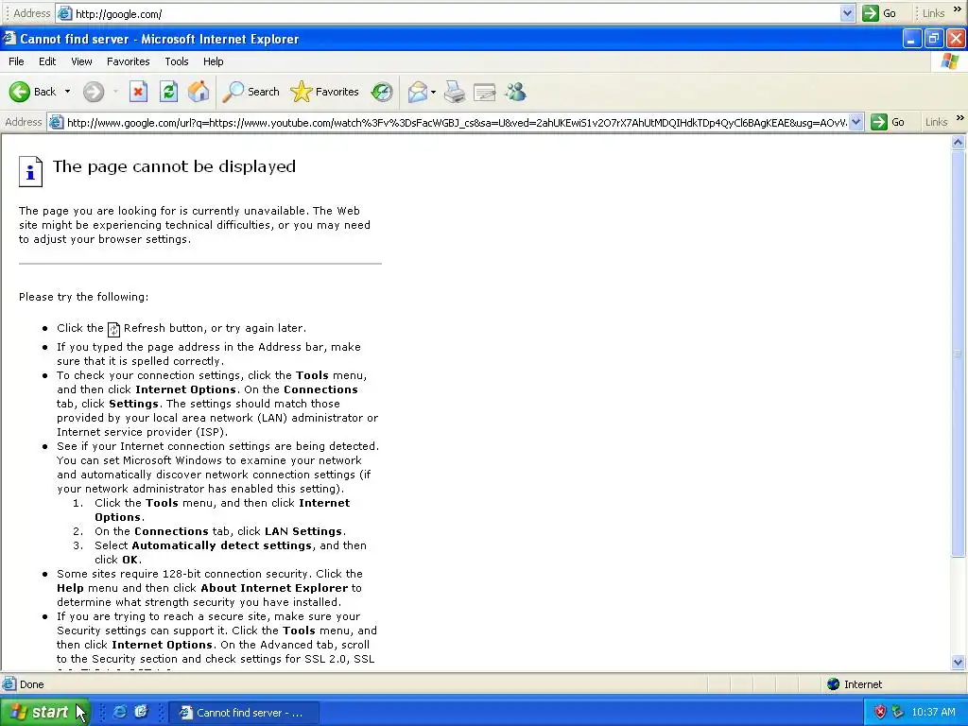Click the page icon in the long address bar
This screenshot has width=968, height=726.
pos(56,122)
